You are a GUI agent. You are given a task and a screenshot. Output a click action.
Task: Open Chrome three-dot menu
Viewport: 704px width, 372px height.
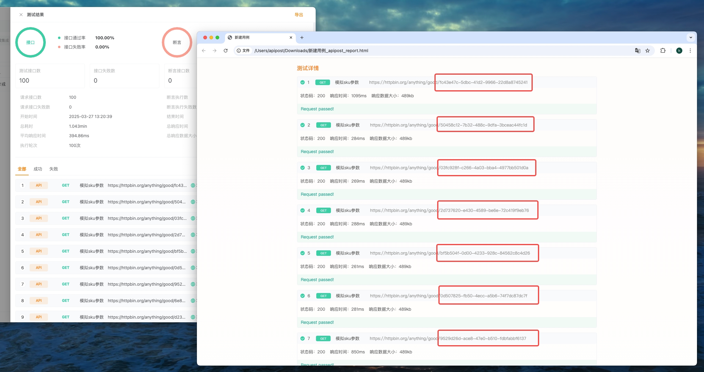click(690, 51)
